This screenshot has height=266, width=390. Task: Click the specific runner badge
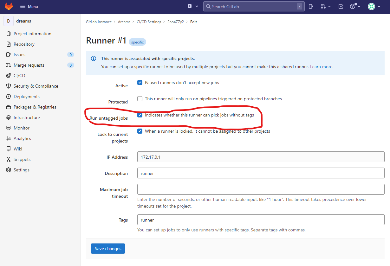tap(137, 42)
